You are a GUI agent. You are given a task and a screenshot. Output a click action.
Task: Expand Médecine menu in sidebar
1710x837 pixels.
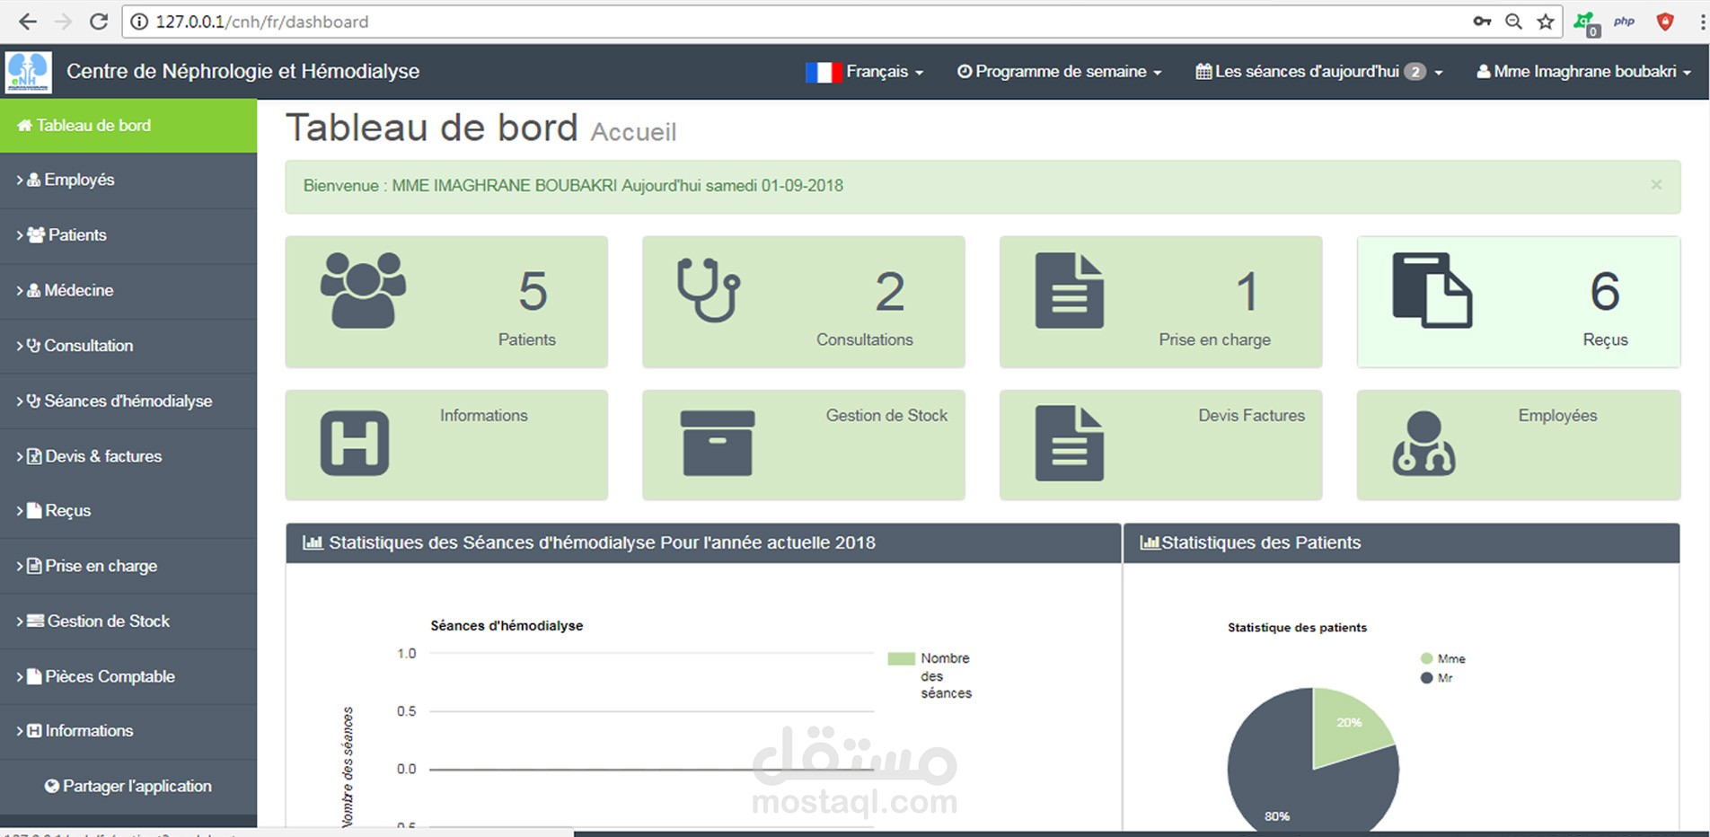pyautogui.click(x=128, y=291)
